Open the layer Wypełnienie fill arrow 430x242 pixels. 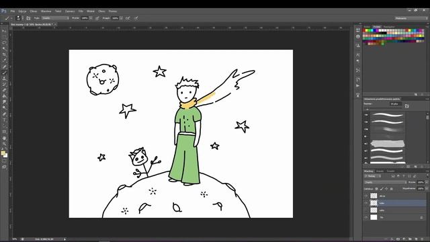(x=427, y=189)
